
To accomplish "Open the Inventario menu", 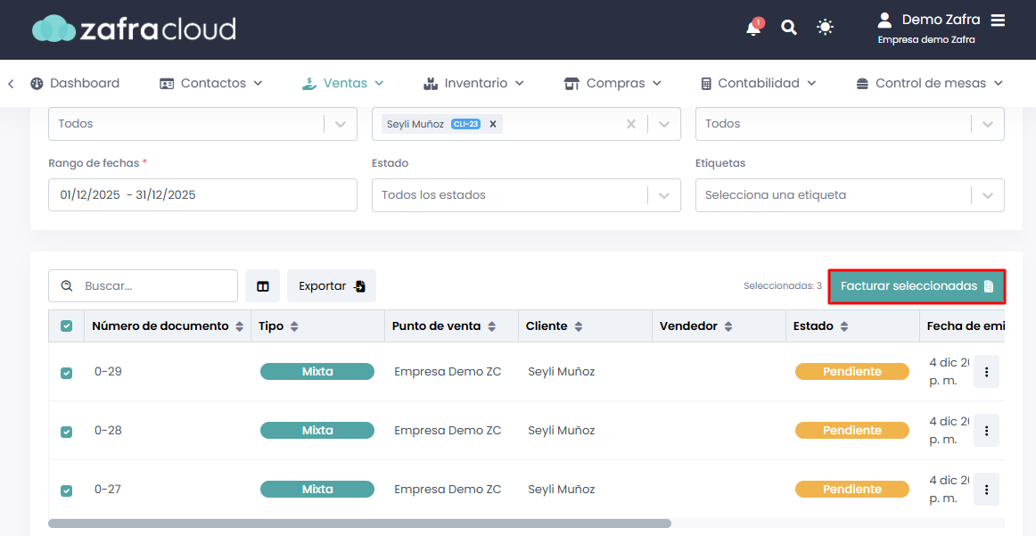I will click(473, 83).
